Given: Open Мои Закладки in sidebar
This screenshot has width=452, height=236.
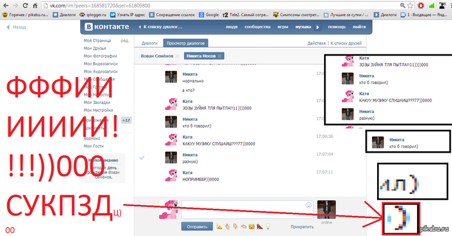Looking at the screenshot, I should (x=97, y=102).
